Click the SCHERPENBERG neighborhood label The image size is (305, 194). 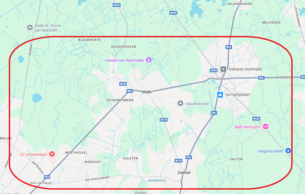coord(120,100)
